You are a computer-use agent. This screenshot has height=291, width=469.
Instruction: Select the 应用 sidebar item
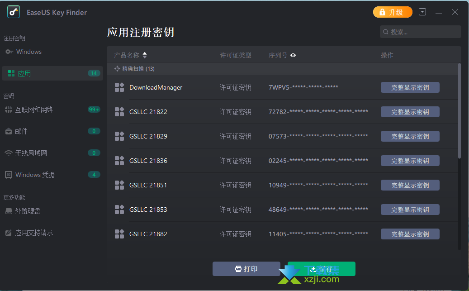(52, 73)
